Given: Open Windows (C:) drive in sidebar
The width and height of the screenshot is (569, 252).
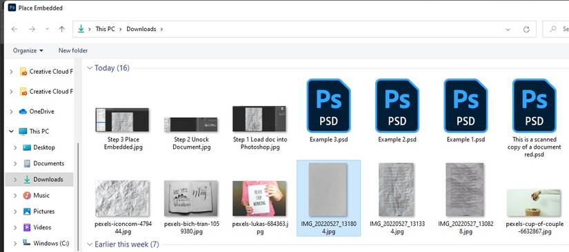Looking at the screenshot, I should tap(46, 243).
